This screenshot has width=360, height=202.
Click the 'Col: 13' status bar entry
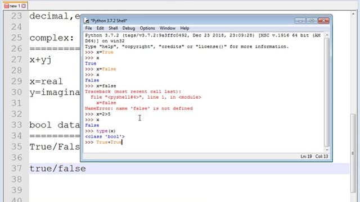point(321,157)
